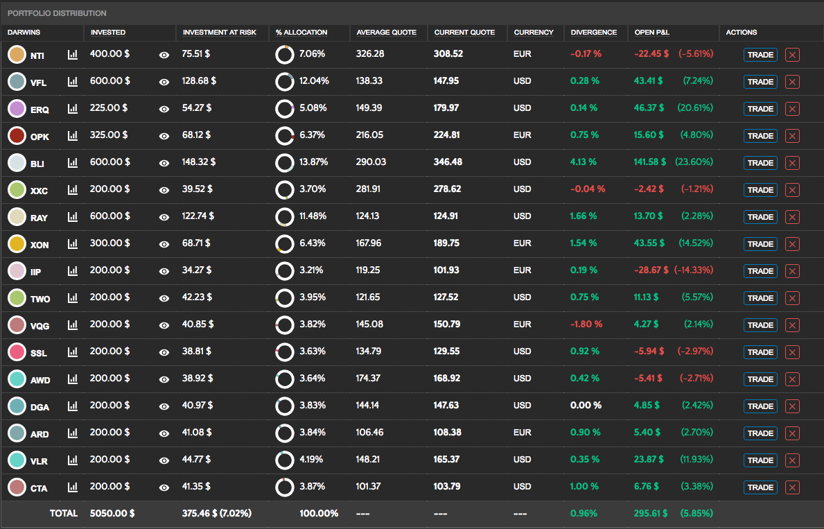The width and height of the screenshot is (824, 529).
Task: Click the red X for the IIP row
Action: click(792, 271)
